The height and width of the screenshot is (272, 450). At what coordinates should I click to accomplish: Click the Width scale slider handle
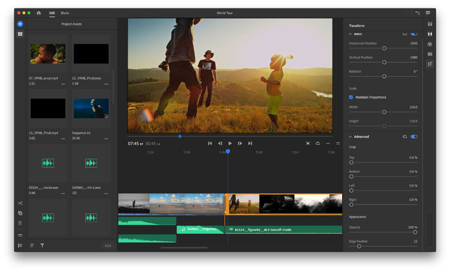(x=384, y=112)
